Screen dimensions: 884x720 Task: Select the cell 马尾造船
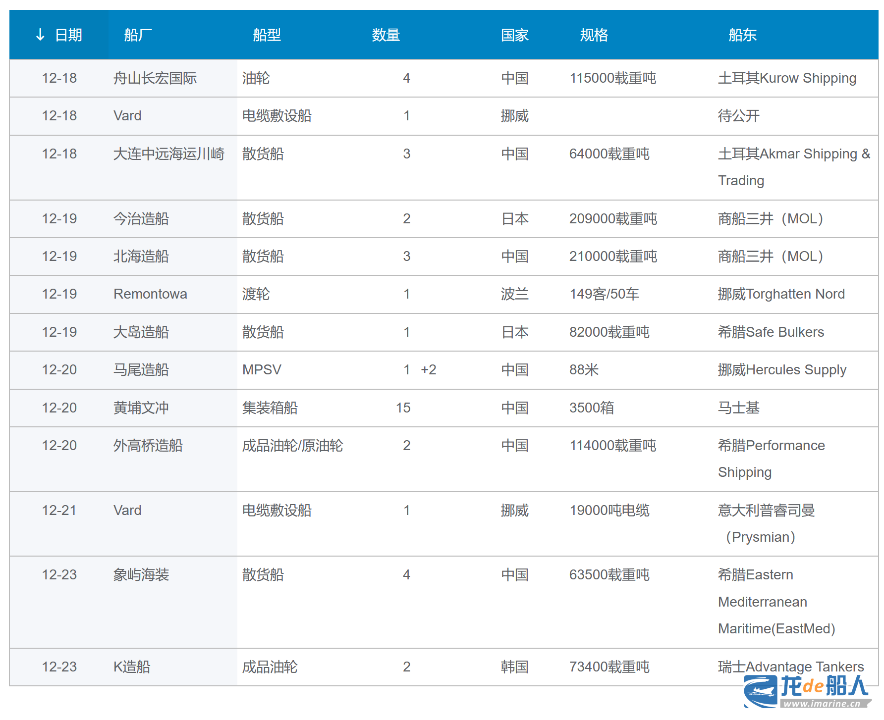click(141, 370)
